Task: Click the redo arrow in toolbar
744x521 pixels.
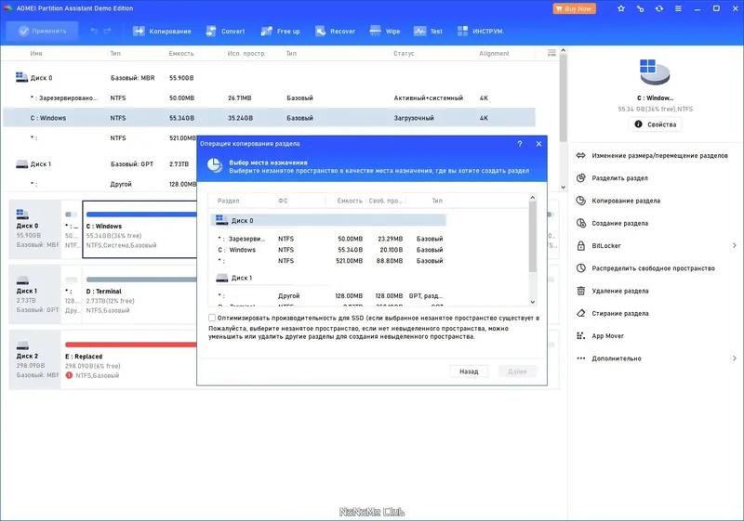Action: coord(107,32)
